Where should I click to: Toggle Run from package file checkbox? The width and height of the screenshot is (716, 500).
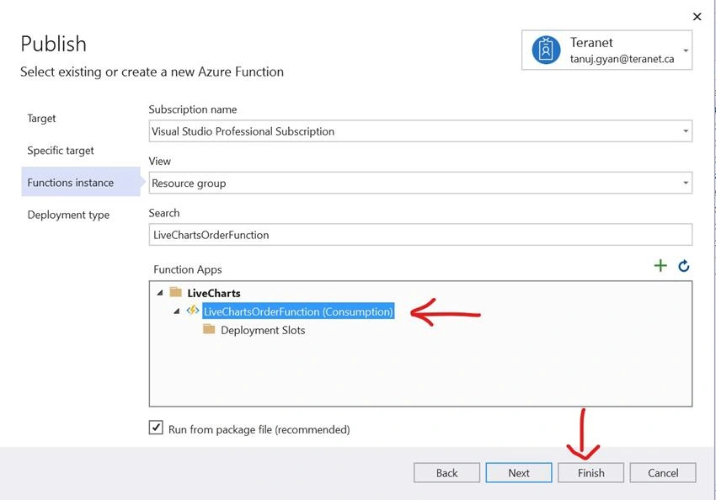click(x=156, y=428)
